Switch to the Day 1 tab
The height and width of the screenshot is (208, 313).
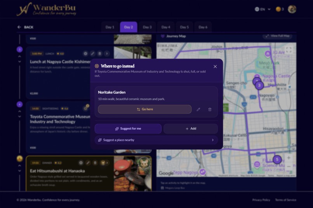pyautogui.click(x=110, y=27)
